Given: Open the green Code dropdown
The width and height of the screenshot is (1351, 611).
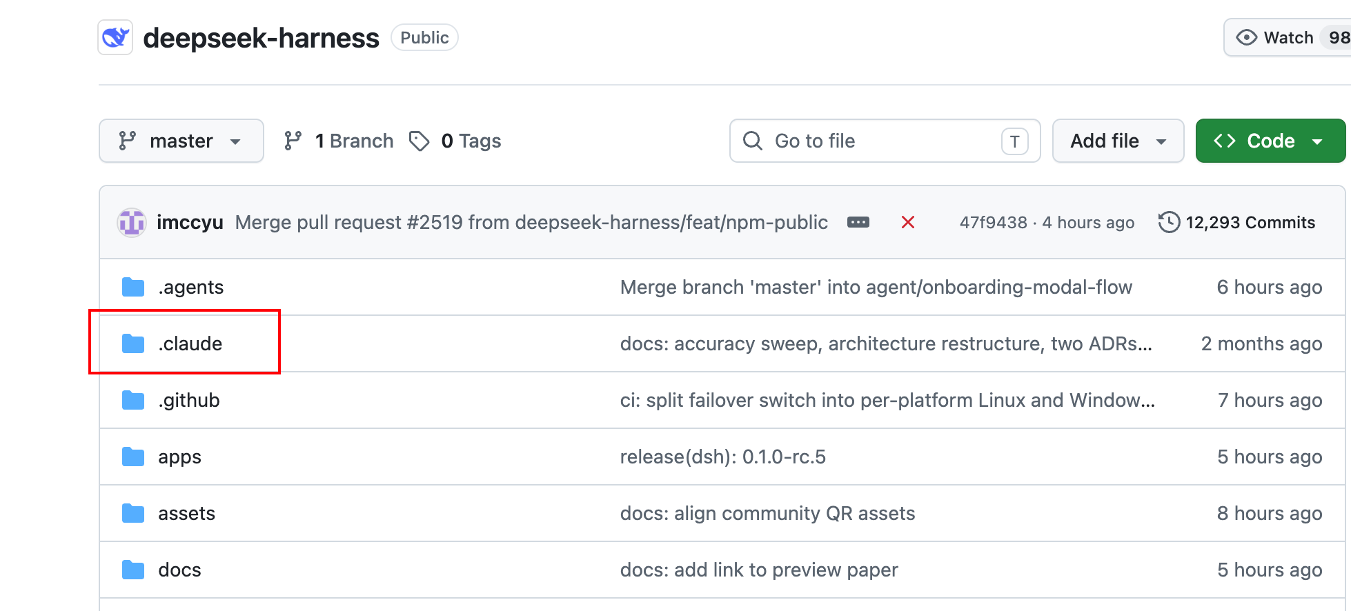Looking at the screenshot, I should tap(1270, 141).
